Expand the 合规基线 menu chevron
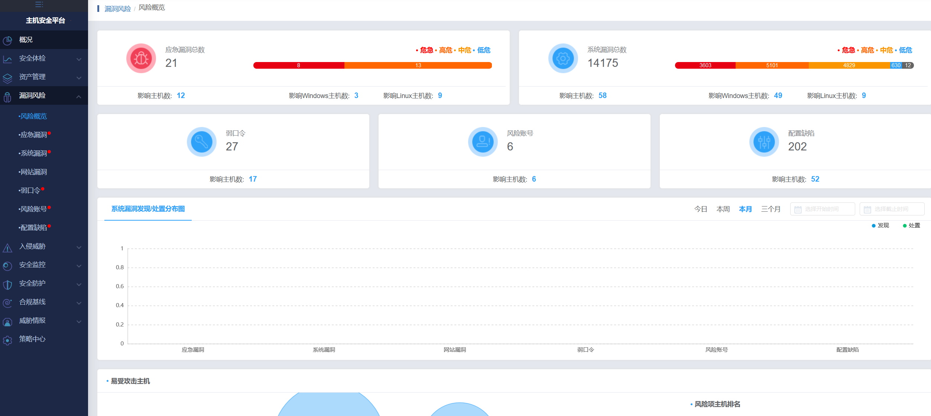This screenshot has width=931, height=416. (79, 303)
